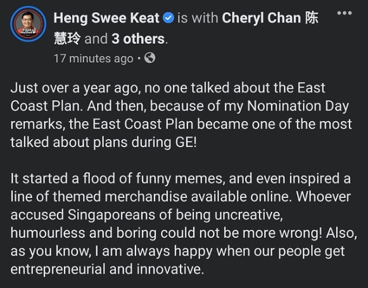View story via blue ring around avatar
Screen dimensions: 368x288
pyautogui.click(x=28, y=24)
